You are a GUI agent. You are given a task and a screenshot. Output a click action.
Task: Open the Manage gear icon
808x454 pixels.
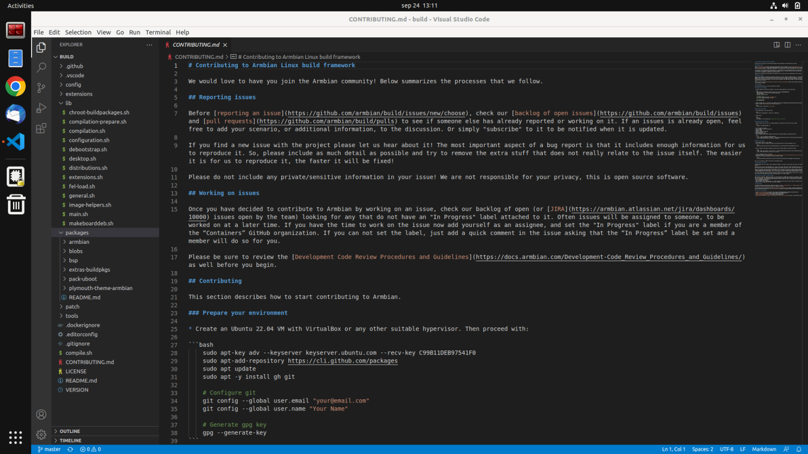click(x=41, y=435)
